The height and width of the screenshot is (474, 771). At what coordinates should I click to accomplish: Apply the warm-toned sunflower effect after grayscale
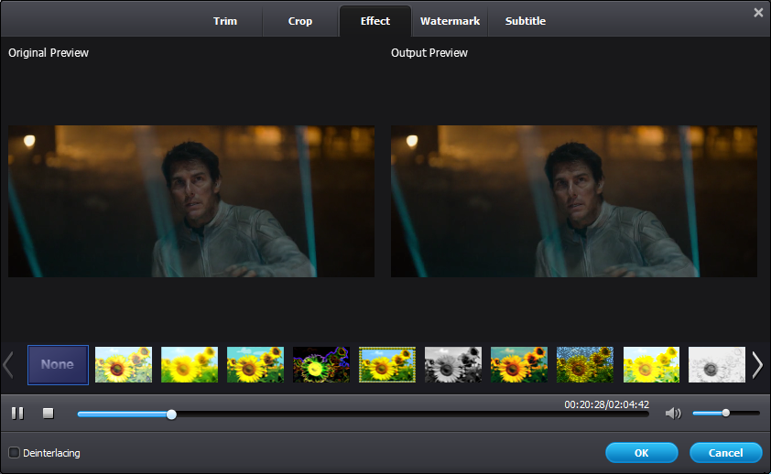[519, 364]
